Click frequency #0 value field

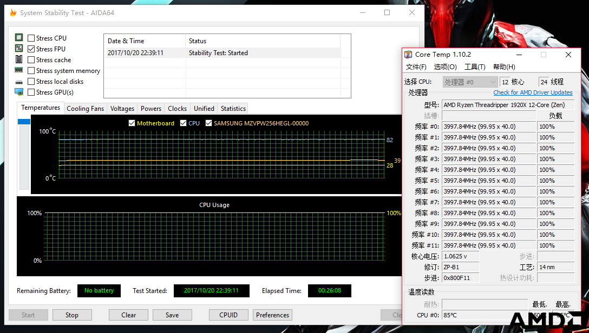(x=489, y=126)
